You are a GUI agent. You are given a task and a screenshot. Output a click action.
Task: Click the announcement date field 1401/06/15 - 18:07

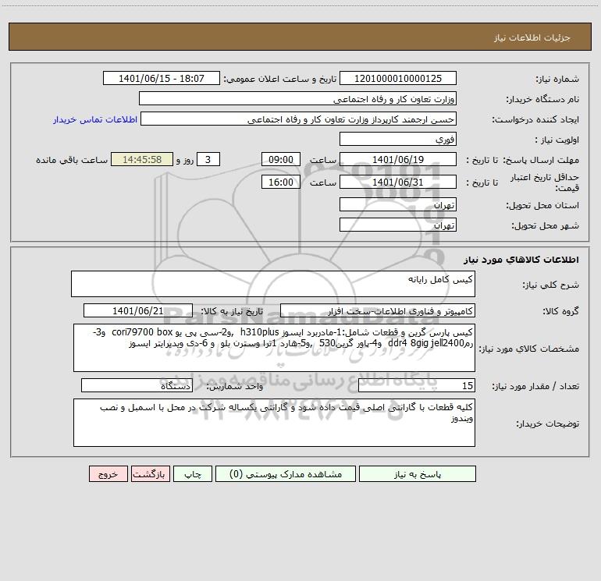[162, 78]
